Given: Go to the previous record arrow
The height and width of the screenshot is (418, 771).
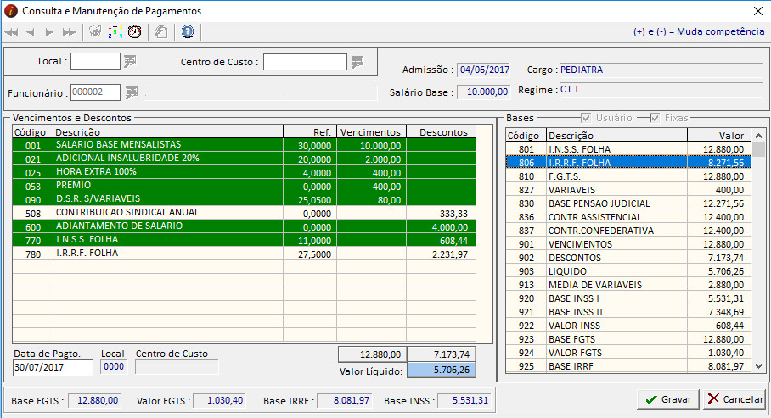Looking at the screenshot, I should [31, 32].
